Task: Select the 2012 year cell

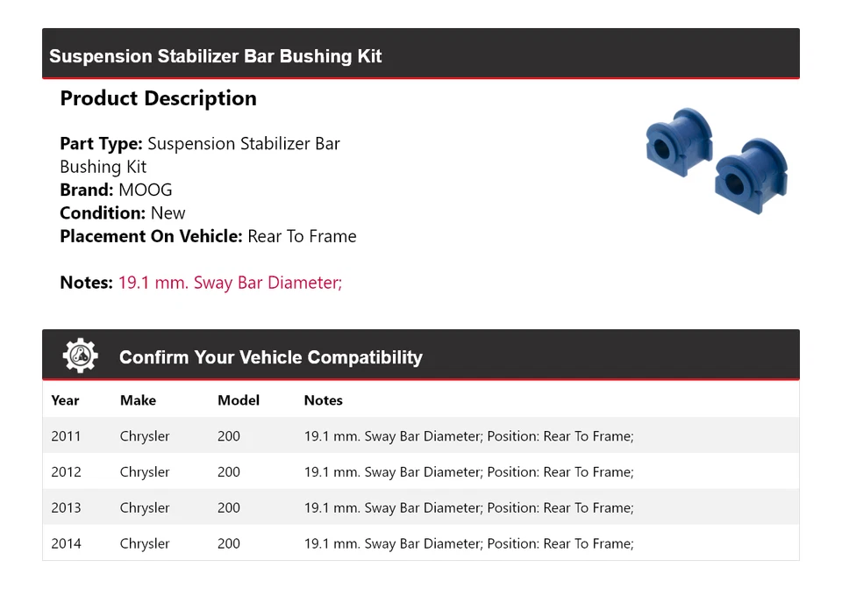Action: tap(66, 472)
